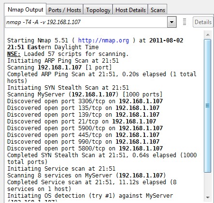Expand the scan command dropdown arrow
The height and width of the screenshot is (203, 214).
click(171, 22)
